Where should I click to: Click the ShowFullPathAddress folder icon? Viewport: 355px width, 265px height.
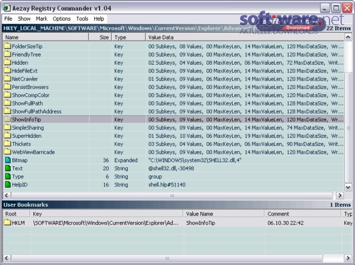click(x=7, y=111)
